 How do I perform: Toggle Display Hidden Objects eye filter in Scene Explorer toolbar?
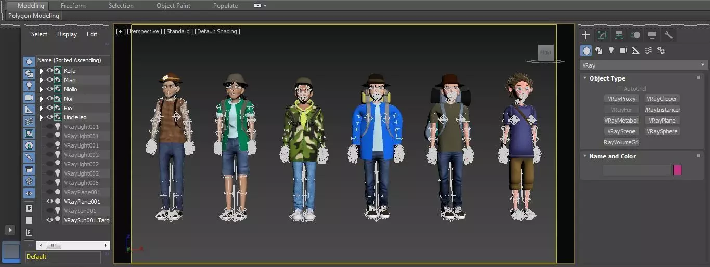click(29, 193)
